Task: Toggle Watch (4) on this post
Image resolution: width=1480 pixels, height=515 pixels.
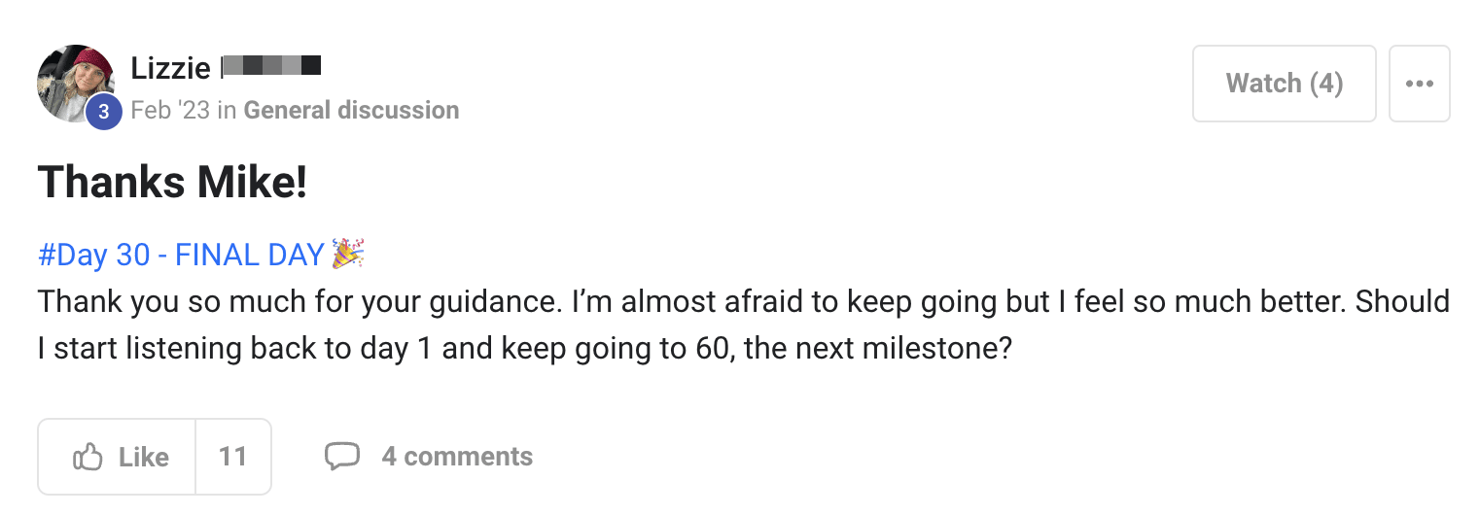Action: (x=1284, y=84)
